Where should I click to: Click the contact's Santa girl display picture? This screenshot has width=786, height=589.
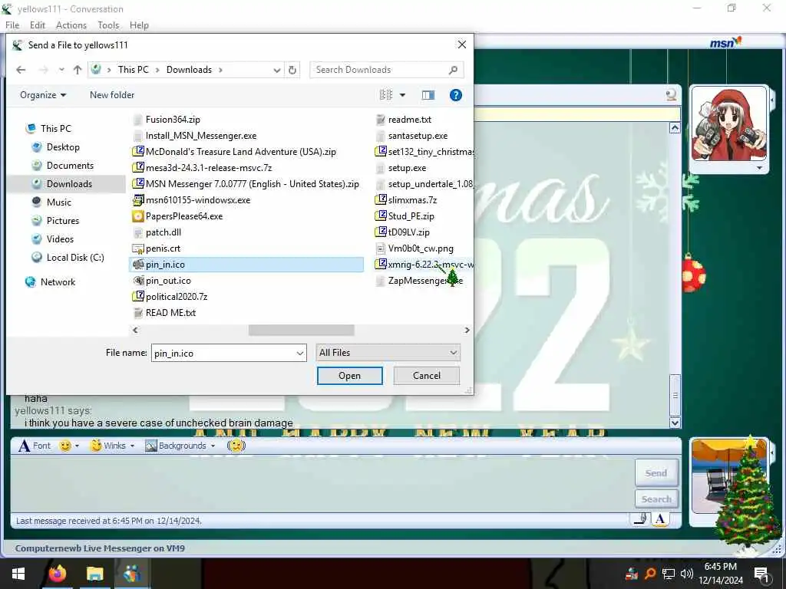(729, 123)
